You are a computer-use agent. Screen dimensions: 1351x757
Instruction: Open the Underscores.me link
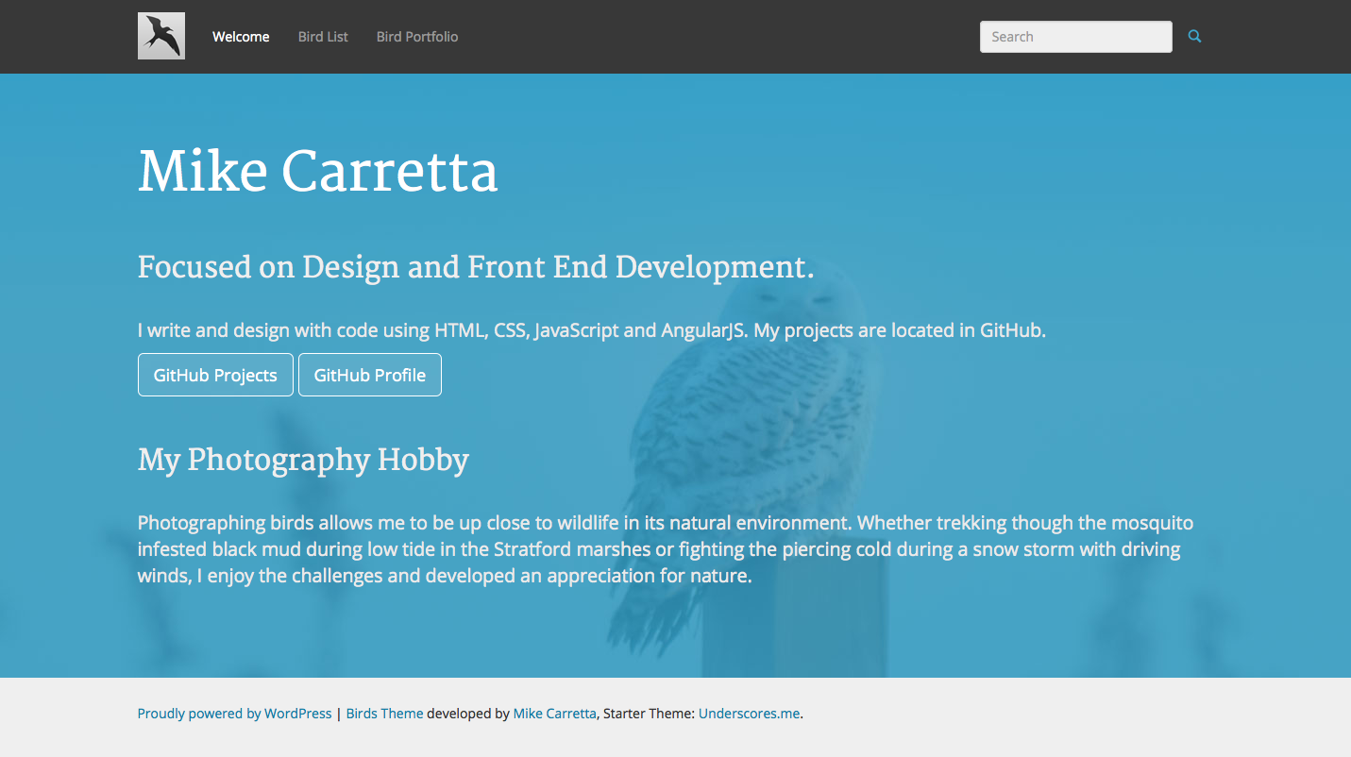pyautogui.click(x=749, y=714)
